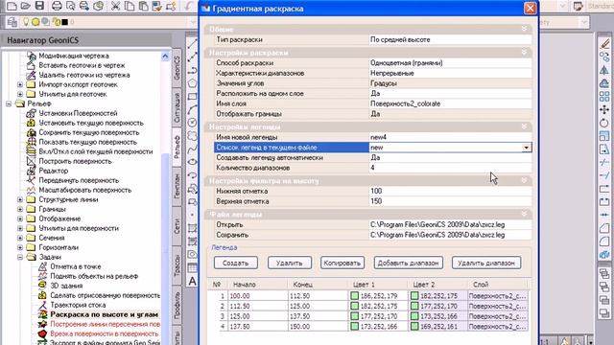Screen dimensions: 614x345
Task: Switch to the 'Генплан' vertical tab
Action: coord(177,186)
